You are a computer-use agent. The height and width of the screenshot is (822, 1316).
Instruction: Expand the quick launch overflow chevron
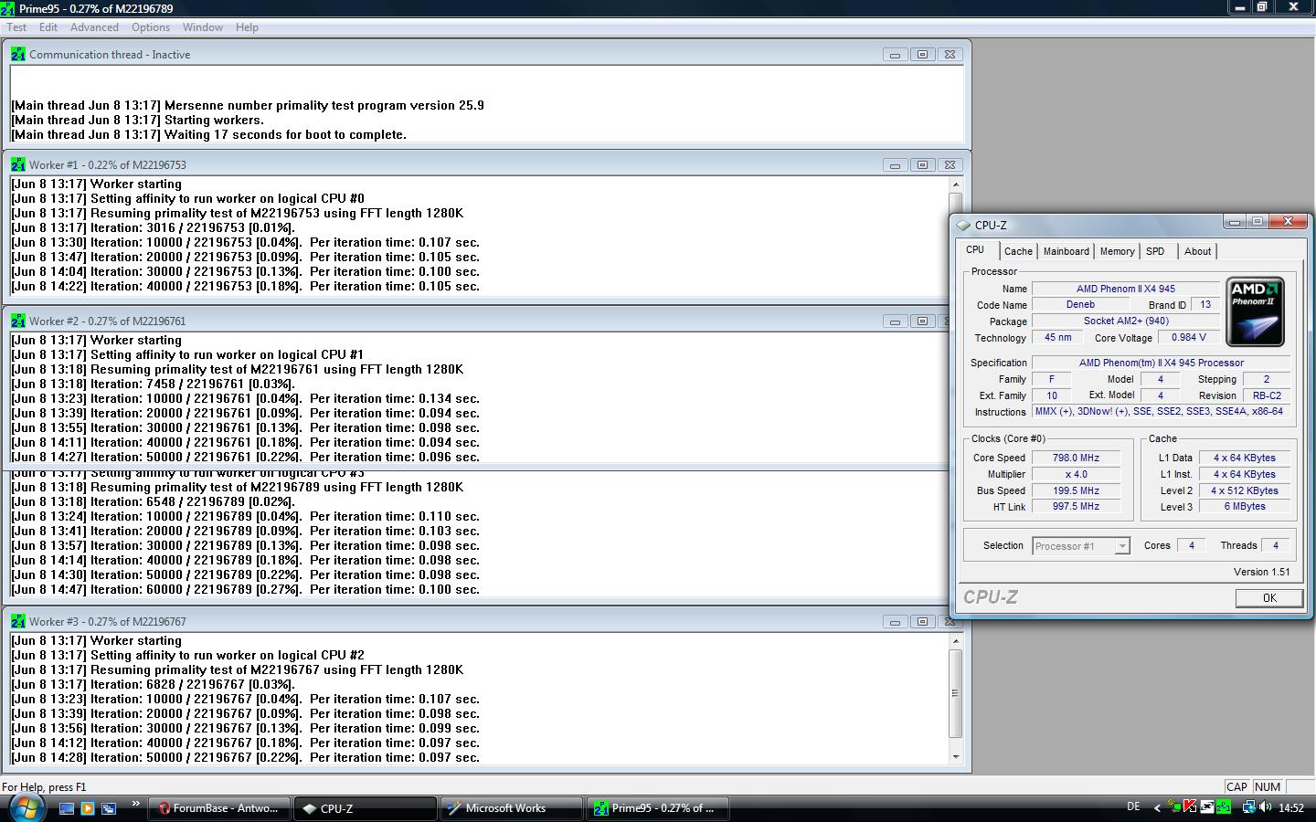[x=136, y=805]
